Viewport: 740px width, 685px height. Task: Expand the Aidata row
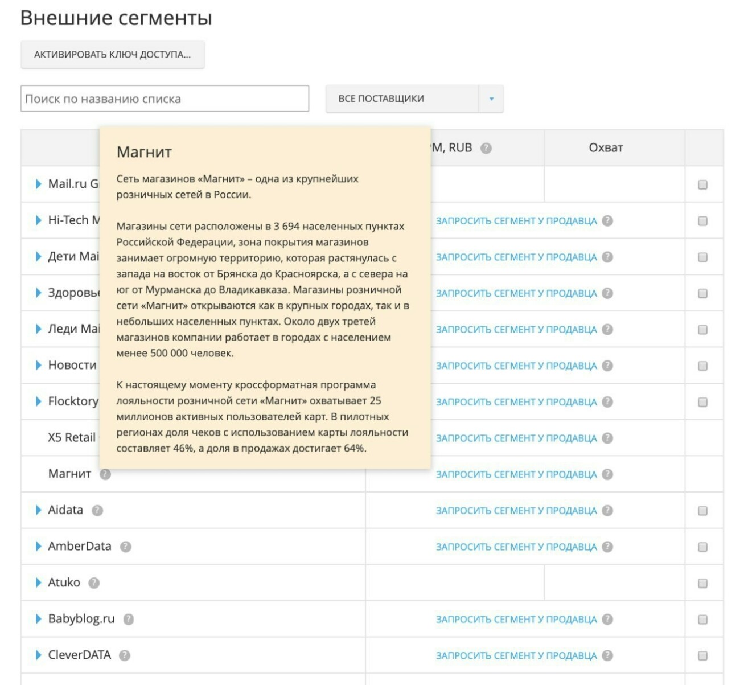pyautogui.click(x=38, y=510)
